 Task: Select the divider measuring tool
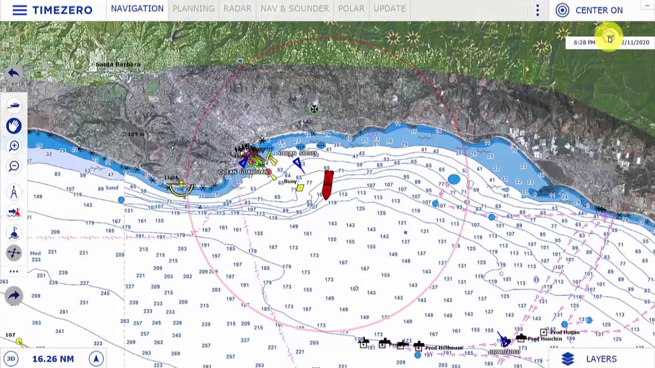[14, 192]
